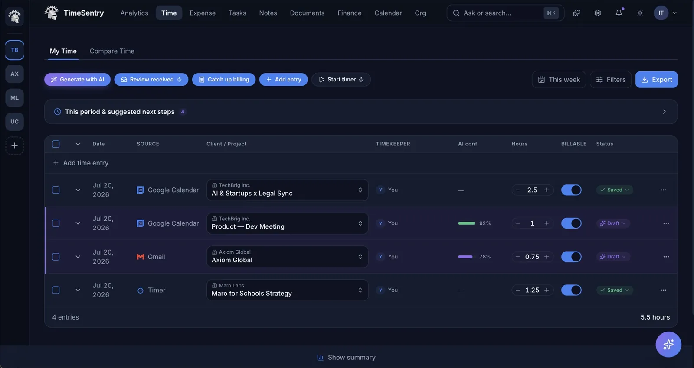Open notifications bell

(619, 13)
